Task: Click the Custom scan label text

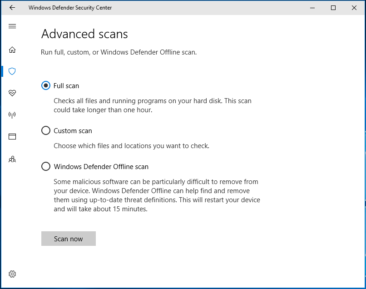Action: tap(73, 131)
